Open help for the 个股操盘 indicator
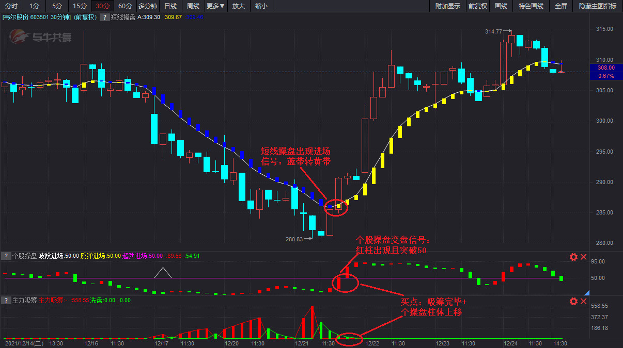 (6, 256)
